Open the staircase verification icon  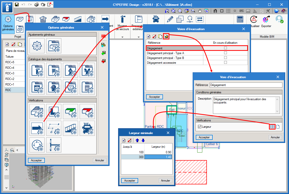(x=70, y=128)
